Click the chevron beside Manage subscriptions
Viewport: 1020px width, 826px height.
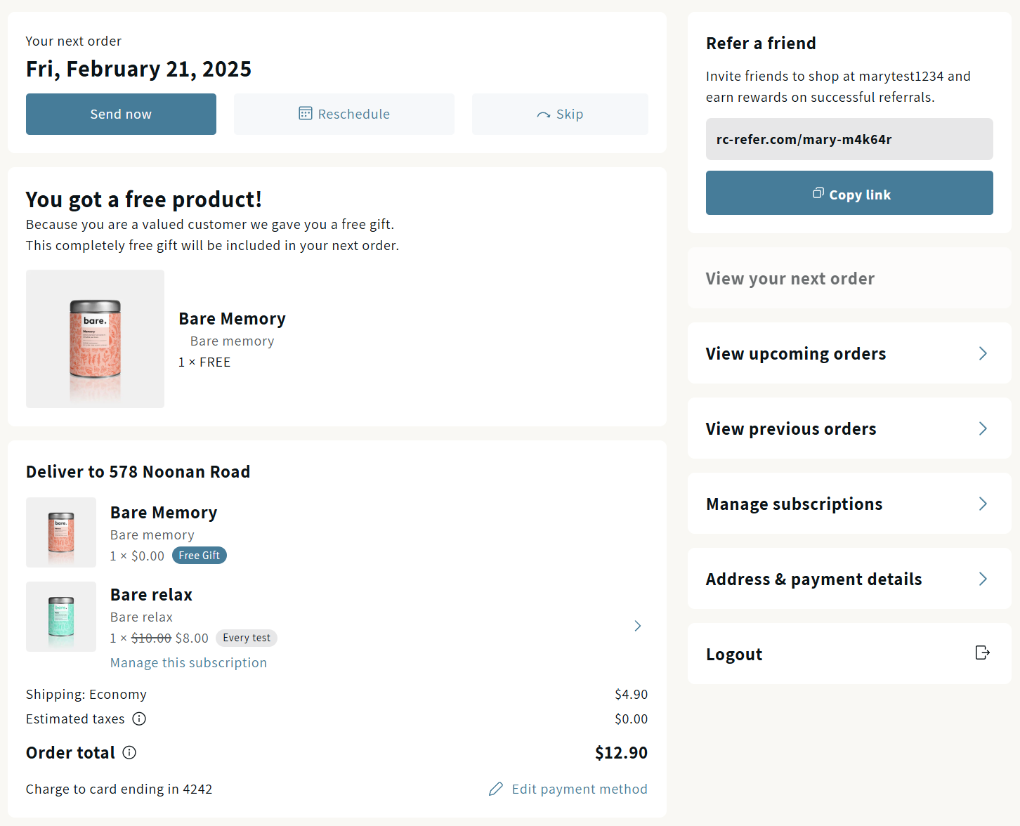[983, 504]
